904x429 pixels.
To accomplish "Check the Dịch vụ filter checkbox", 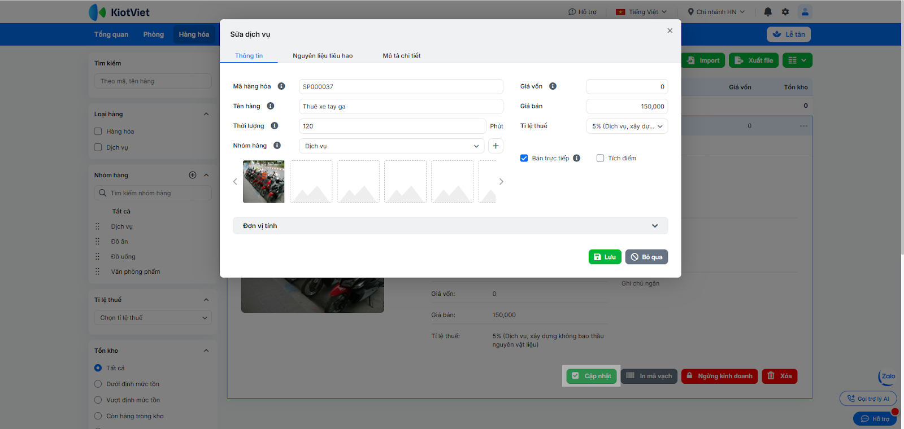I will coord(98,147).
